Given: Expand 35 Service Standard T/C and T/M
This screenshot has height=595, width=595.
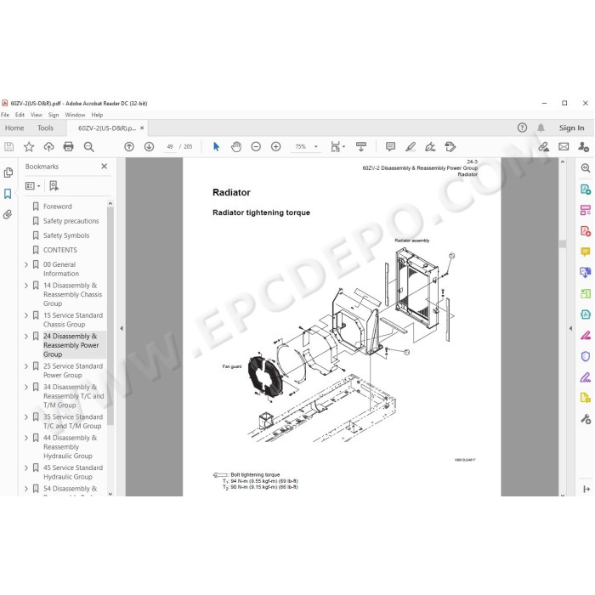Looking at the screenshot, I should [x=26, y=417].
